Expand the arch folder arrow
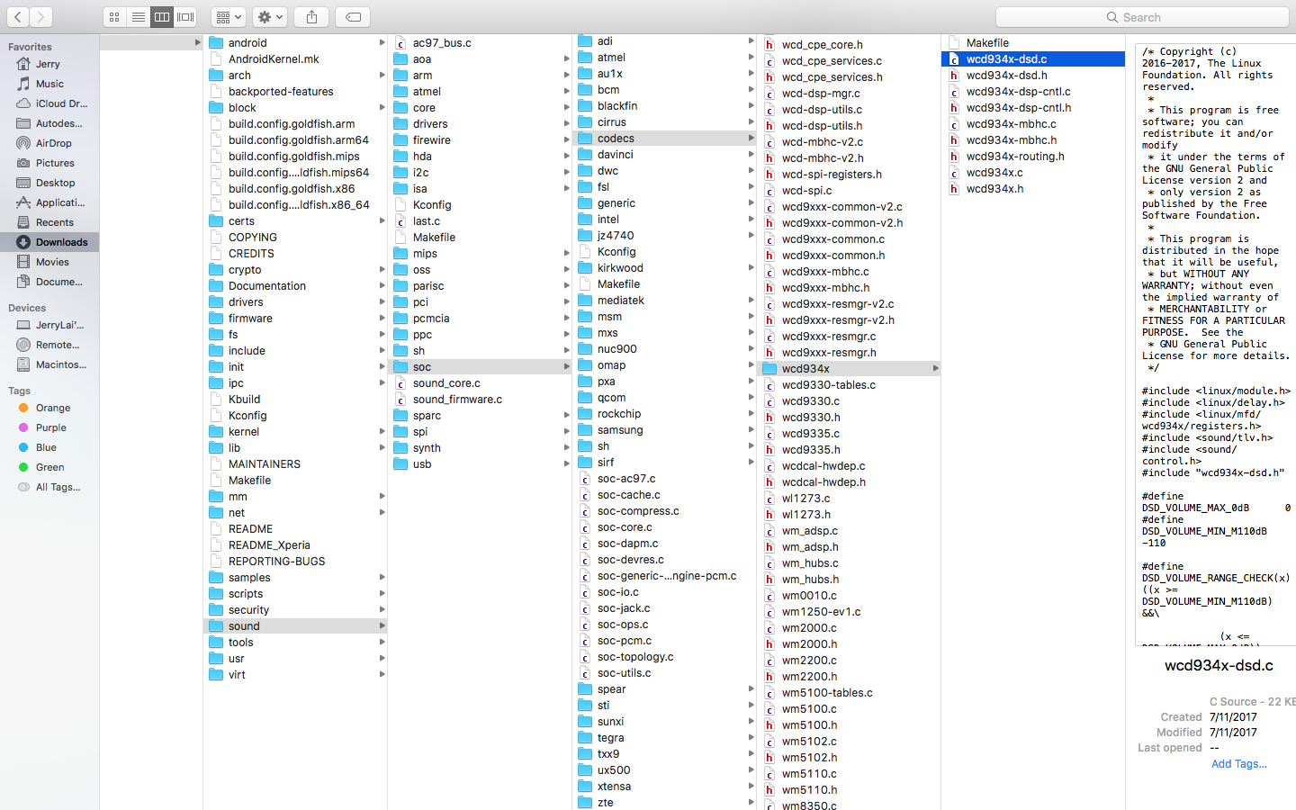Screen dimensions: 1296x810 [382, 75]
